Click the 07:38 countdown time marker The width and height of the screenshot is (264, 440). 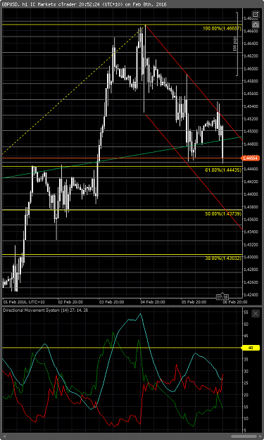pos(222,296)
